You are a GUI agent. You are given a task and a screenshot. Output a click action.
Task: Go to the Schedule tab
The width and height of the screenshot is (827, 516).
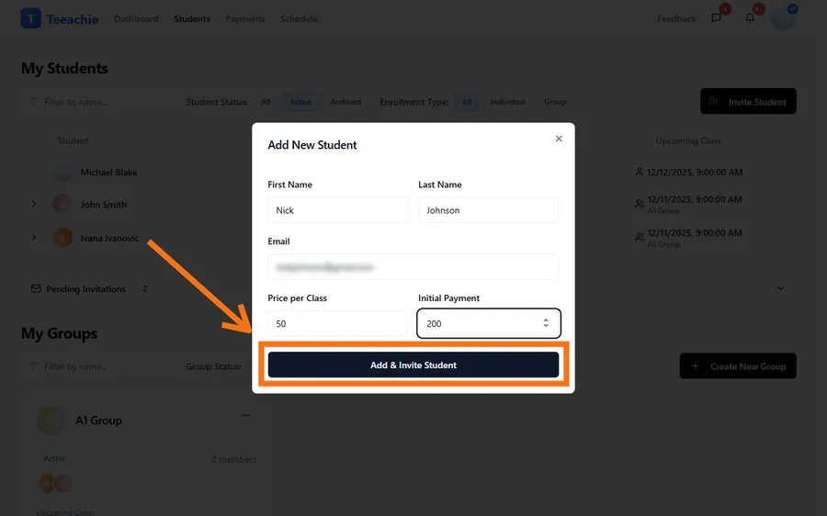[x=299, y=18]
